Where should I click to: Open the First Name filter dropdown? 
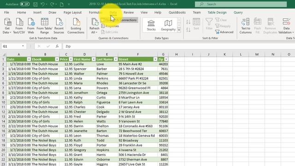tap(94, 59)
